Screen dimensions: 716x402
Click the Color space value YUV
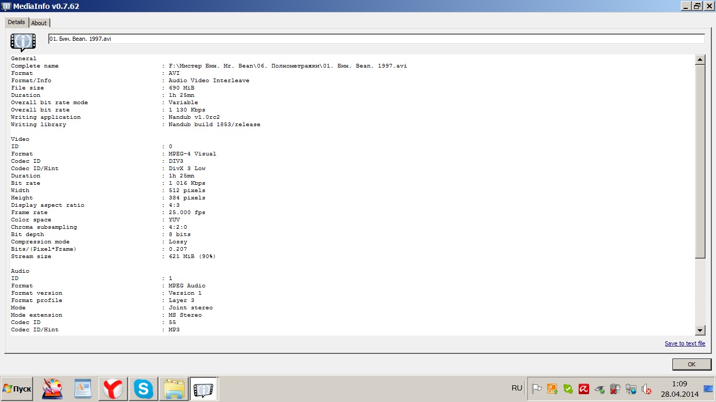174,220
